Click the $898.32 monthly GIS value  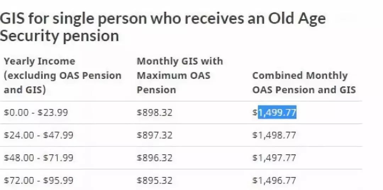coord(155,113)
